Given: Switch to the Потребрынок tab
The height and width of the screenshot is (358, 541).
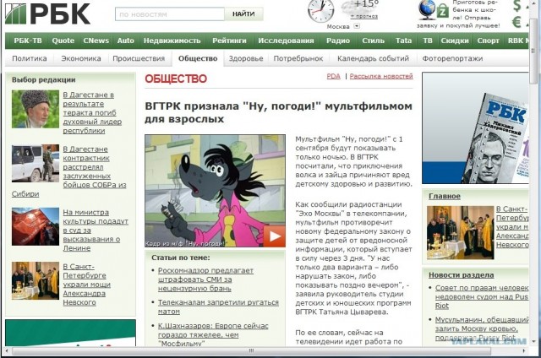Looking at the screenshot, I should [298, 58].
